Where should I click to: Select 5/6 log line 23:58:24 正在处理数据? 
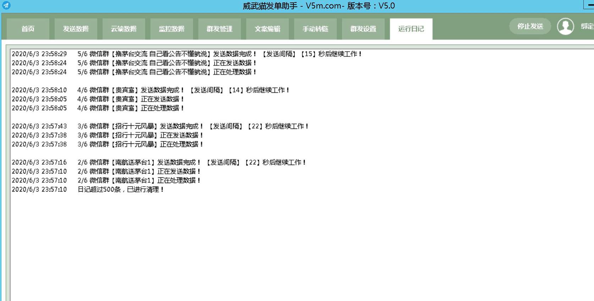tap(134, 72)
